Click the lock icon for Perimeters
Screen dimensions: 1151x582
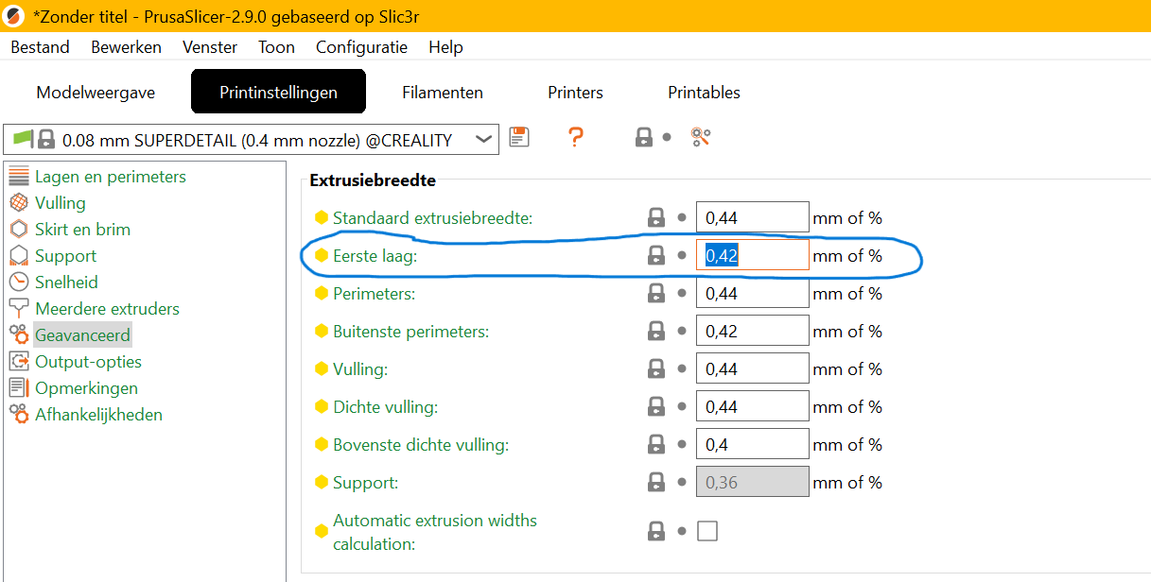tap(656, 293)
